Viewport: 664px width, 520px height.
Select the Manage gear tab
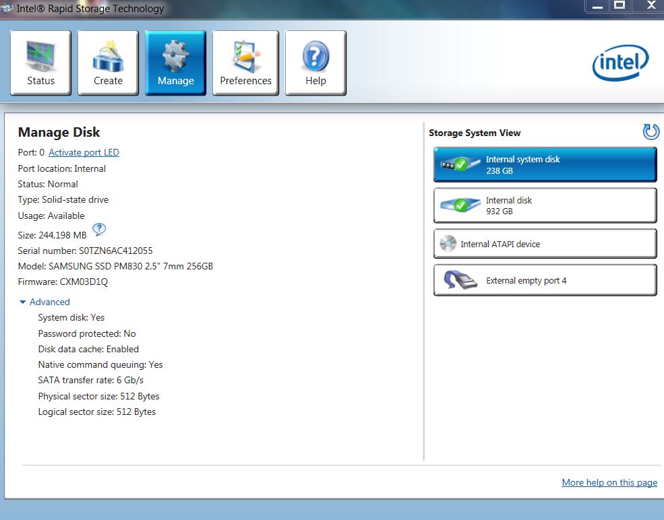coord(175,63)
